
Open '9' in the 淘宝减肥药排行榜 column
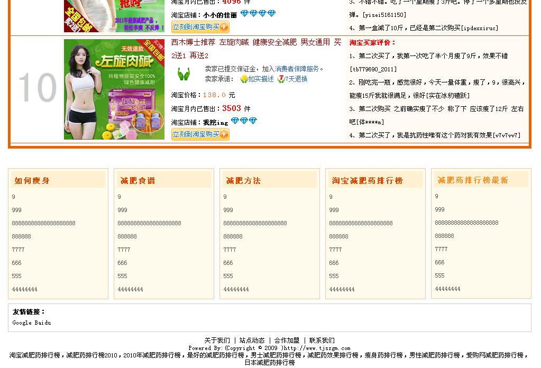(331, 197)
